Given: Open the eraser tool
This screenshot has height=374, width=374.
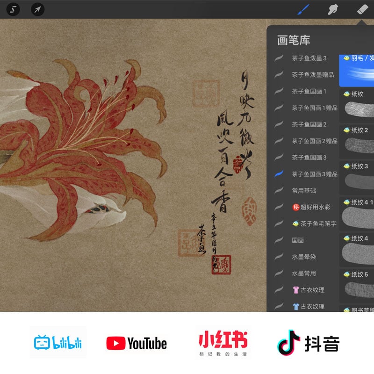Looking at the screenshot, I should point(362,9).
